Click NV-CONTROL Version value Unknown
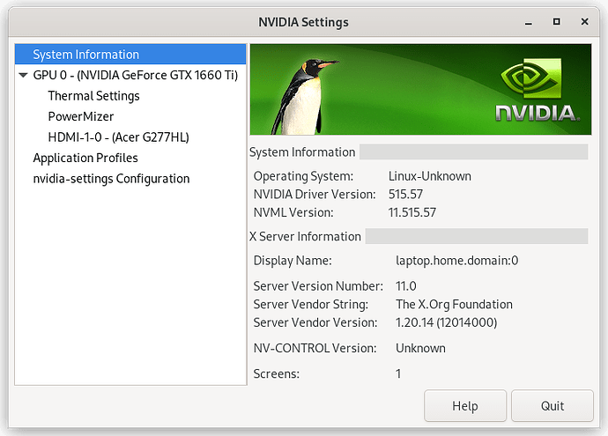Viewport: 608px width, 436px height. [x=420, y=348]
